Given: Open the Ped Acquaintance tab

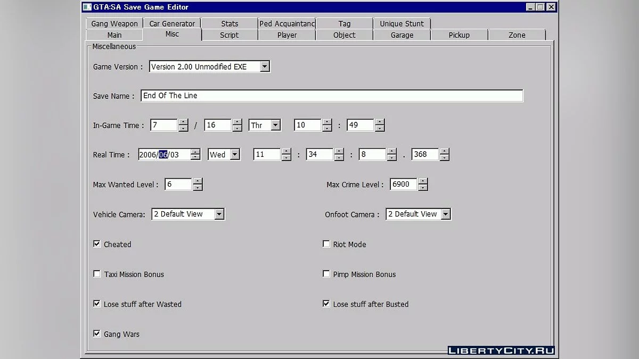Looking at the screenshot, I should click(286, 23).
